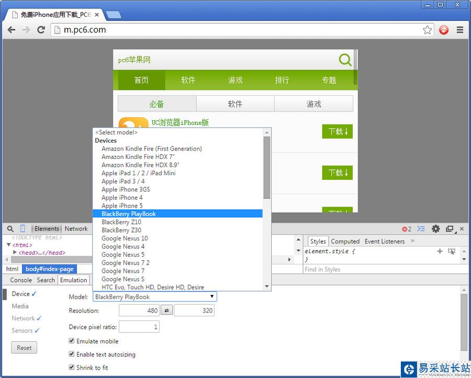471x378 pixels.
Task: Select the 游戏 tab below nav bar
Action: pyautogui.click(x=313, y=104)
